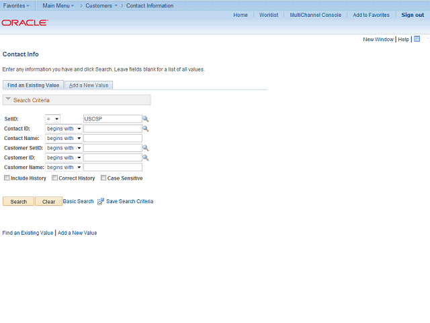Click the Clear button

tap(48, 201)
